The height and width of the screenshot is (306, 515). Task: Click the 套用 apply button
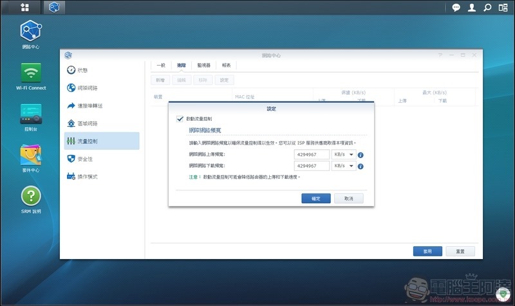(427, 251)
